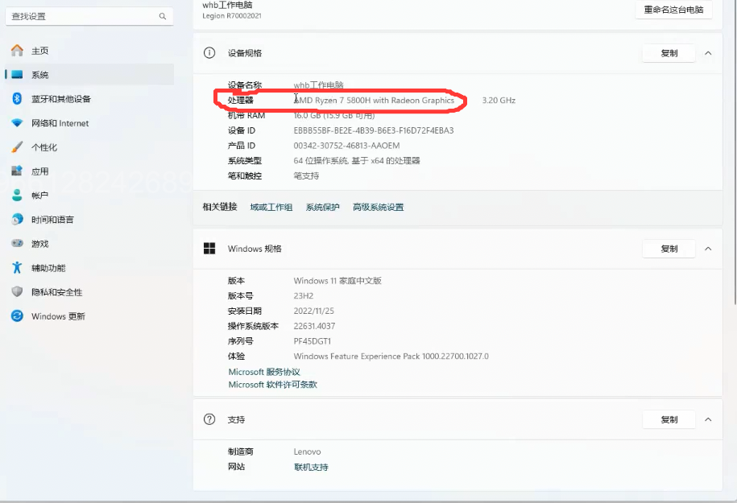
Task: Open 蓝牙和其他设备 settings
Action: tap(89, 99)
